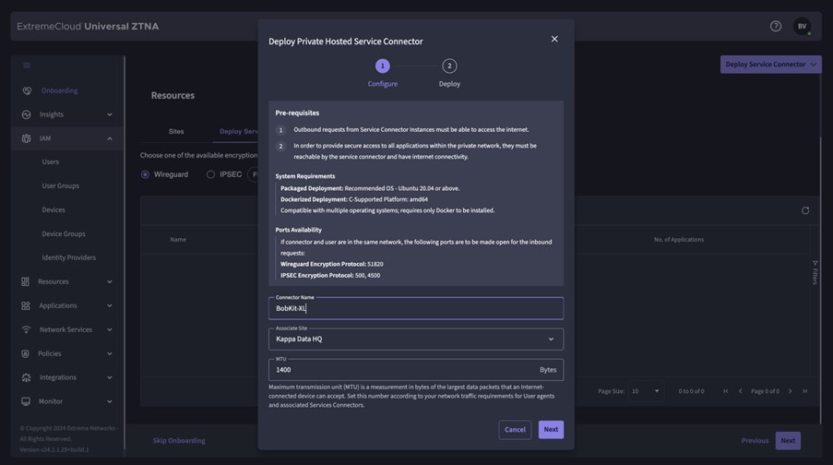Click the help question mark icon

(x=776, y=26)
